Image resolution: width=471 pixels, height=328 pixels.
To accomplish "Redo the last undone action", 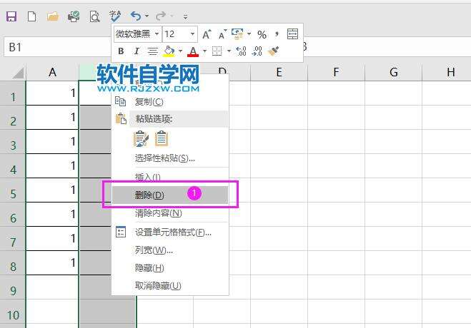I will point(161,16).
